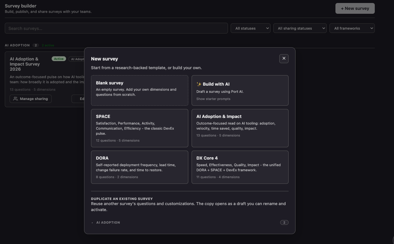Image resolution: width=394 pixels, height=244 pixels.
Task: Select the SPACE template
Action: tap(140, 128)
